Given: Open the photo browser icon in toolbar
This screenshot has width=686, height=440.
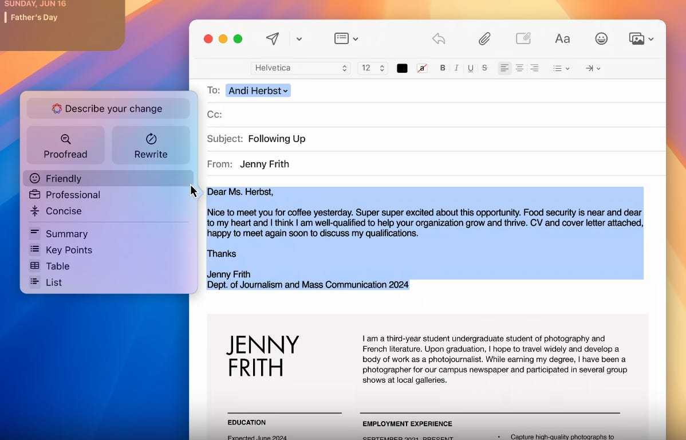Looking at the screenshot, I should 637,38.
